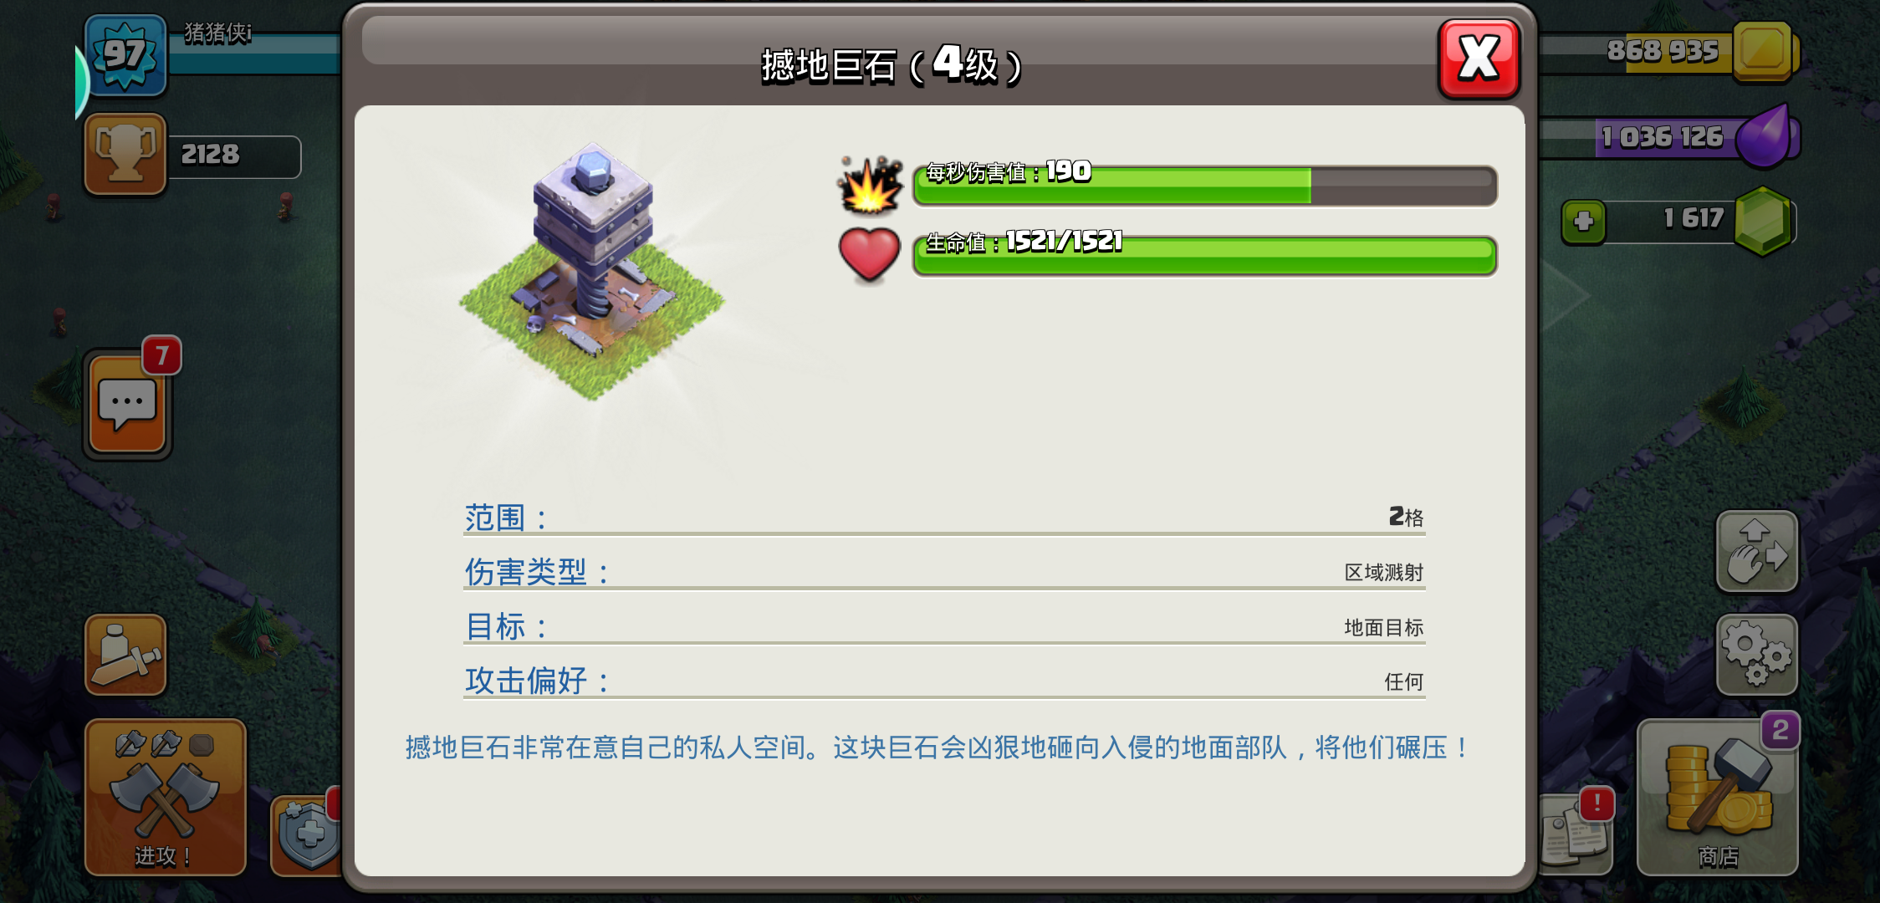This screenshot has width=1880, height=903.
Task: Tap the layout edit hand icon
Action: tap(1756, 552)
